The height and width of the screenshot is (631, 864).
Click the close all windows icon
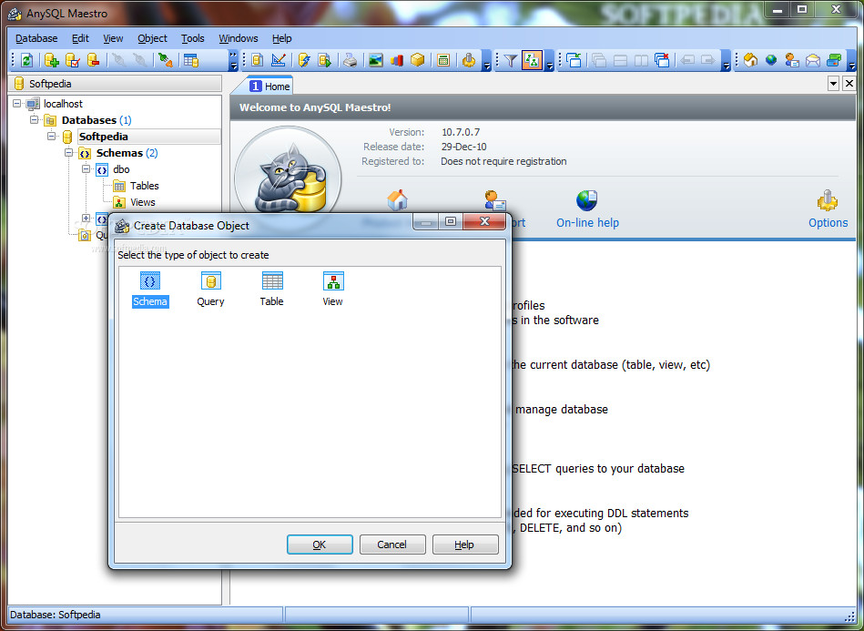pyautogui.click(x=662, y=60)
